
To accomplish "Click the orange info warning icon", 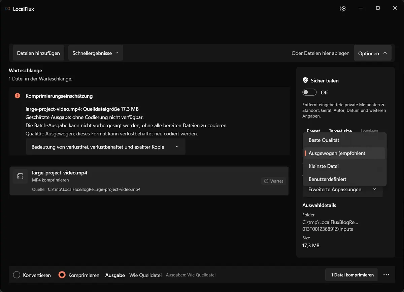I will click(x=18, y=96).
